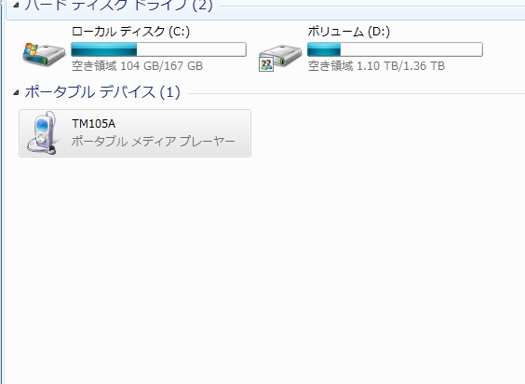This screenshot has height=384, width=525.
Task: Click the free space text 1.10 TB/1.36 TB
Action: 400,66
